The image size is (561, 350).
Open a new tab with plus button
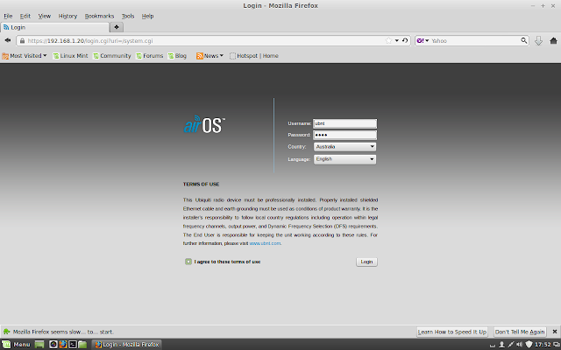[117, 27]
